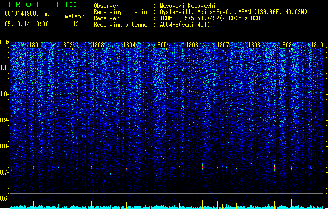Click the 1304 time marker
329x209 pixels.
click(x=129, y=45)
